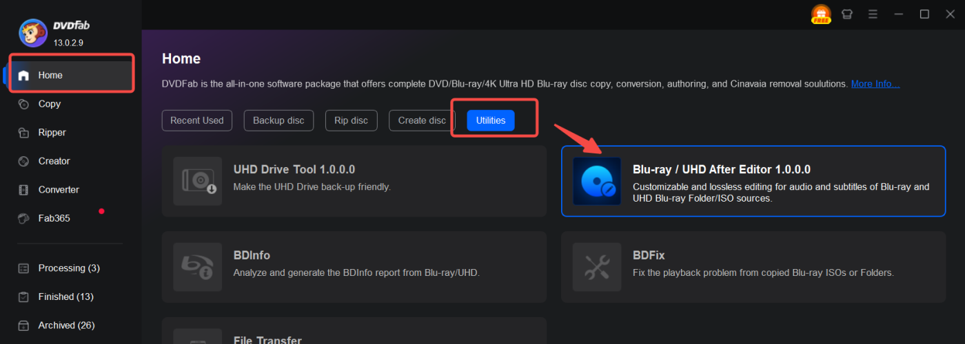Minimize the DVDFab window

(899, 14)
